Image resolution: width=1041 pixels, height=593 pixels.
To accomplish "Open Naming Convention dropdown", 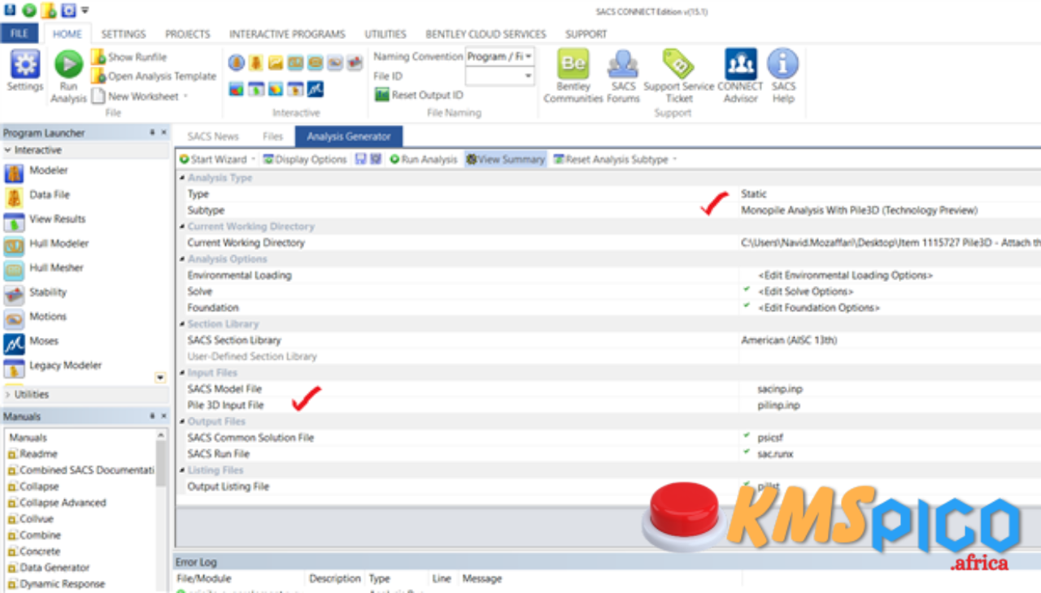I will [x=529, y=57].
